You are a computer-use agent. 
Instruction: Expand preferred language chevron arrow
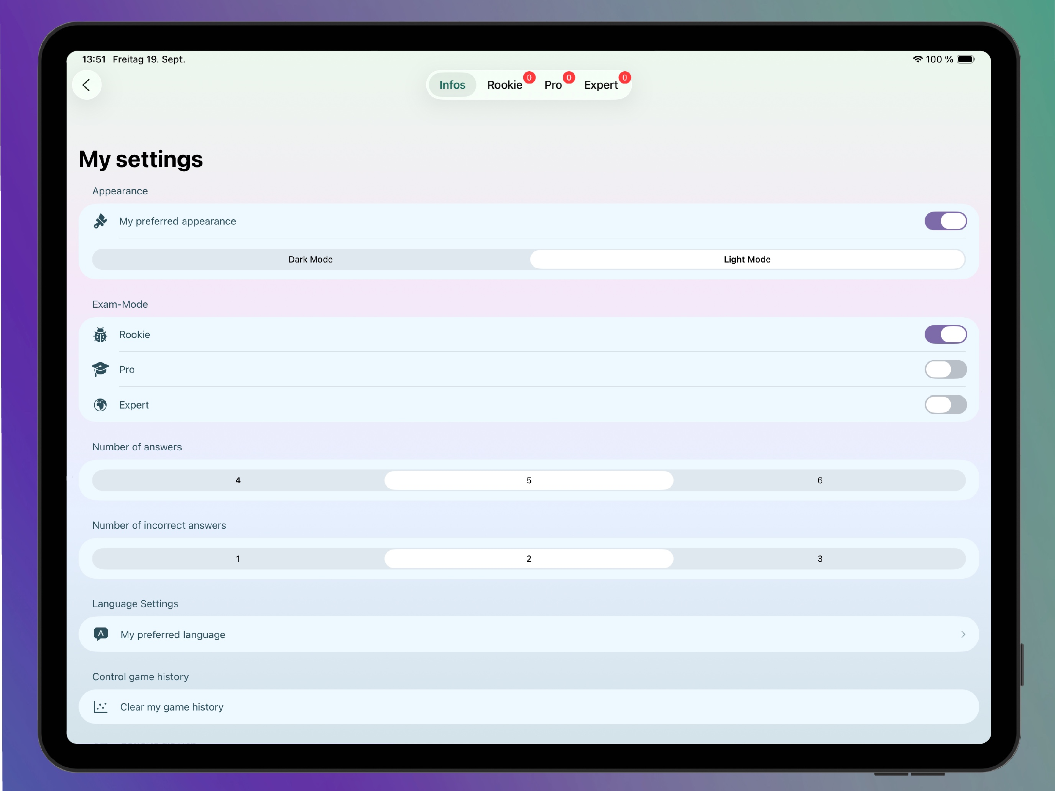(963, 634)
